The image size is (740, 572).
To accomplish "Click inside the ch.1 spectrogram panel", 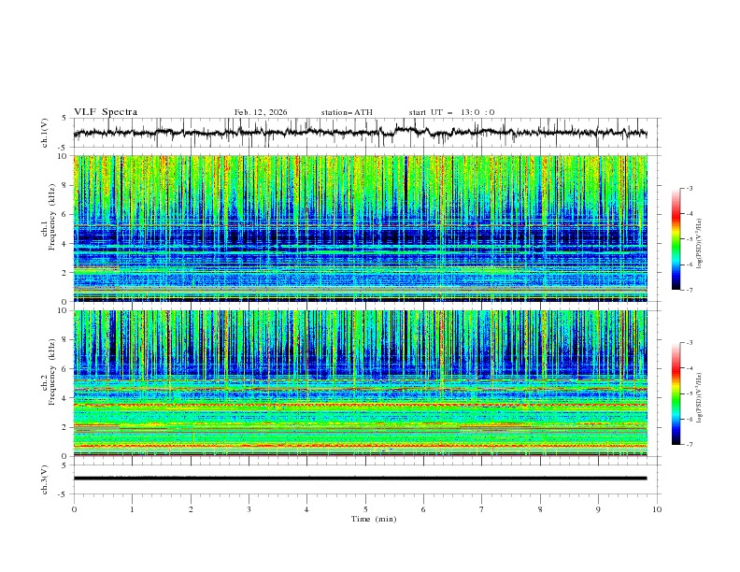I will [x=360, y=228].
